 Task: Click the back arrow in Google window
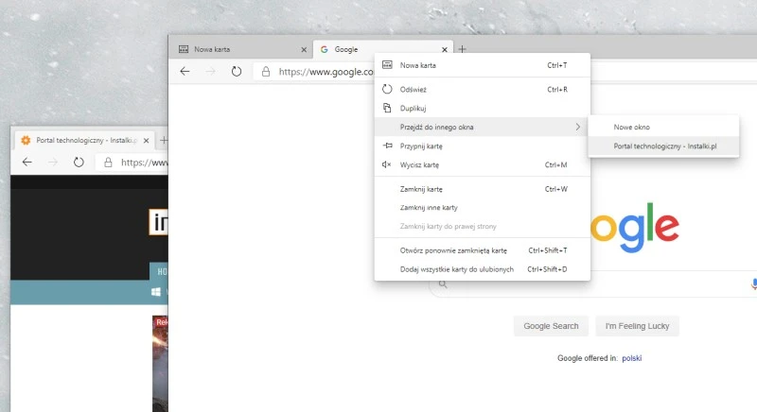click(185, 72)
